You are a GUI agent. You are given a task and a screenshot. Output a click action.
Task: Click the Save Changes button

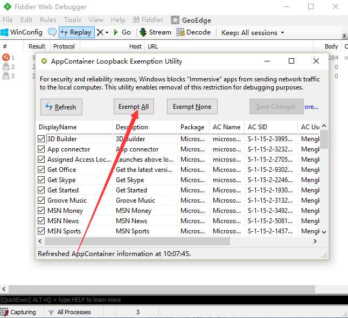(x=276, y=107)
